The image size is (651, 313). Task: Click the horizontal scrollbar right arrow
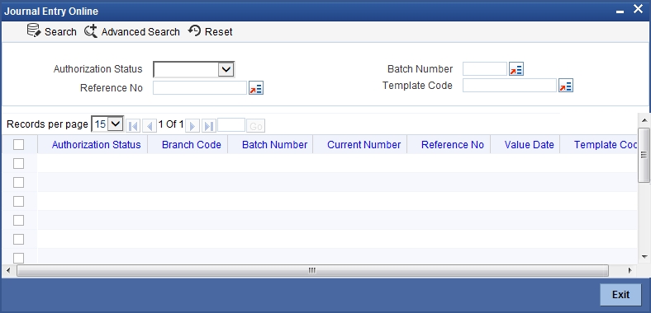pos(630,271)
